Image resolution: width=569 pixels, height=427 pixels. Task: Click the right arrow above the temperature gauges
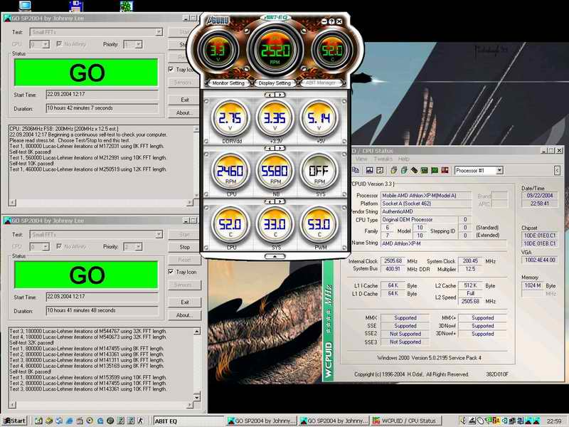280,201
